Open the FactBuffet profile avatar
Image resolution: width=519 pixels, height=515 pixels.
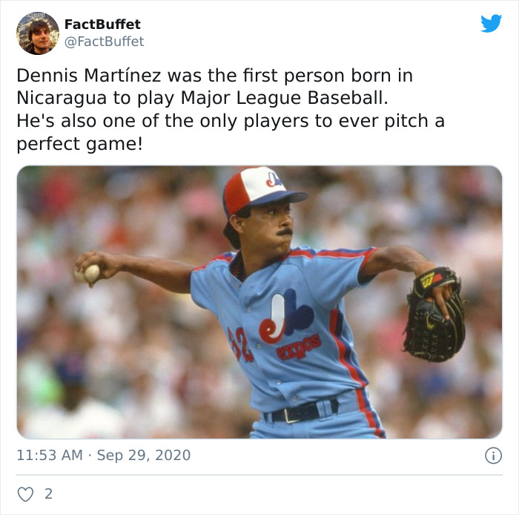tap(38, 33)
